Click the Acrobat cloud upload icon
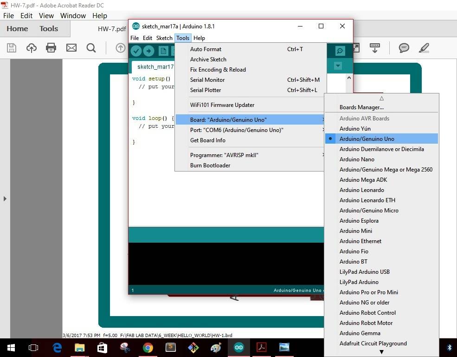The image size is (457, 357). click(x=32, y=47)
